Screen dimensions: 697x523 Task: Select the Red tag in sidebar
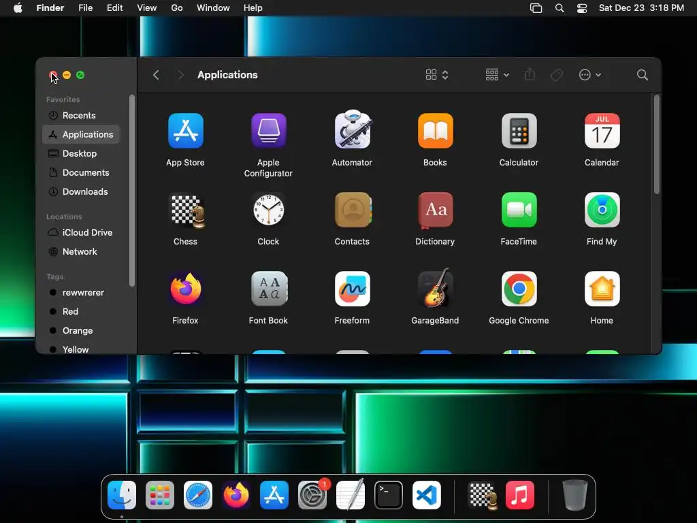click(81, 312)
